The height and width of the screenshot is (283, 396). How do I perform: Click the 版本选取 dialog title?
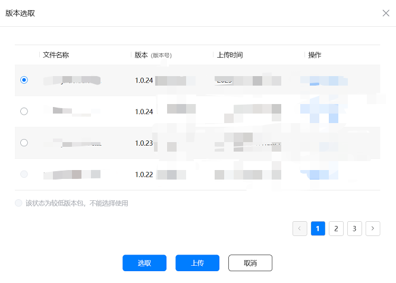[x=20, y=13]
